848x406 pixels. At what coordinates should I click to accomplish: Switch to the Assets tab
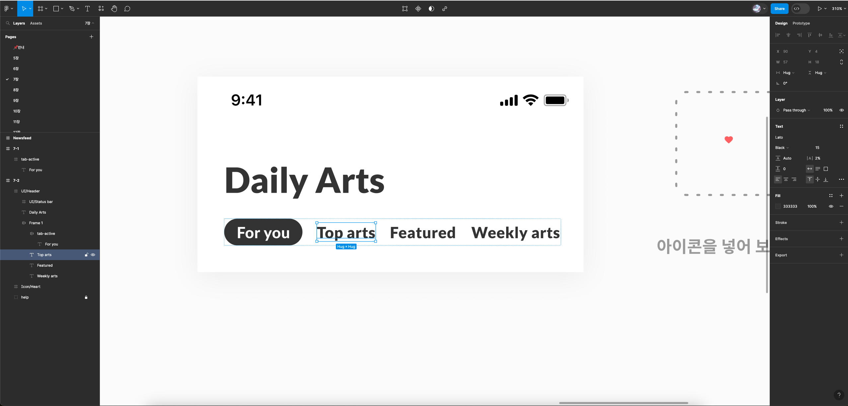tap(36, 23)
